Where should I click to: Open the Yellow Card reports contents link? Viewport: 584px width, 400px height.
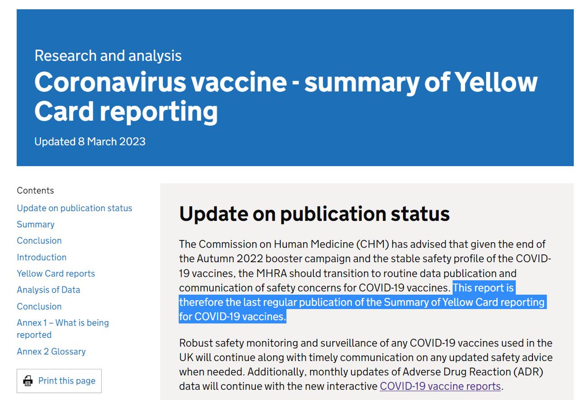click(x=56, y=273)
